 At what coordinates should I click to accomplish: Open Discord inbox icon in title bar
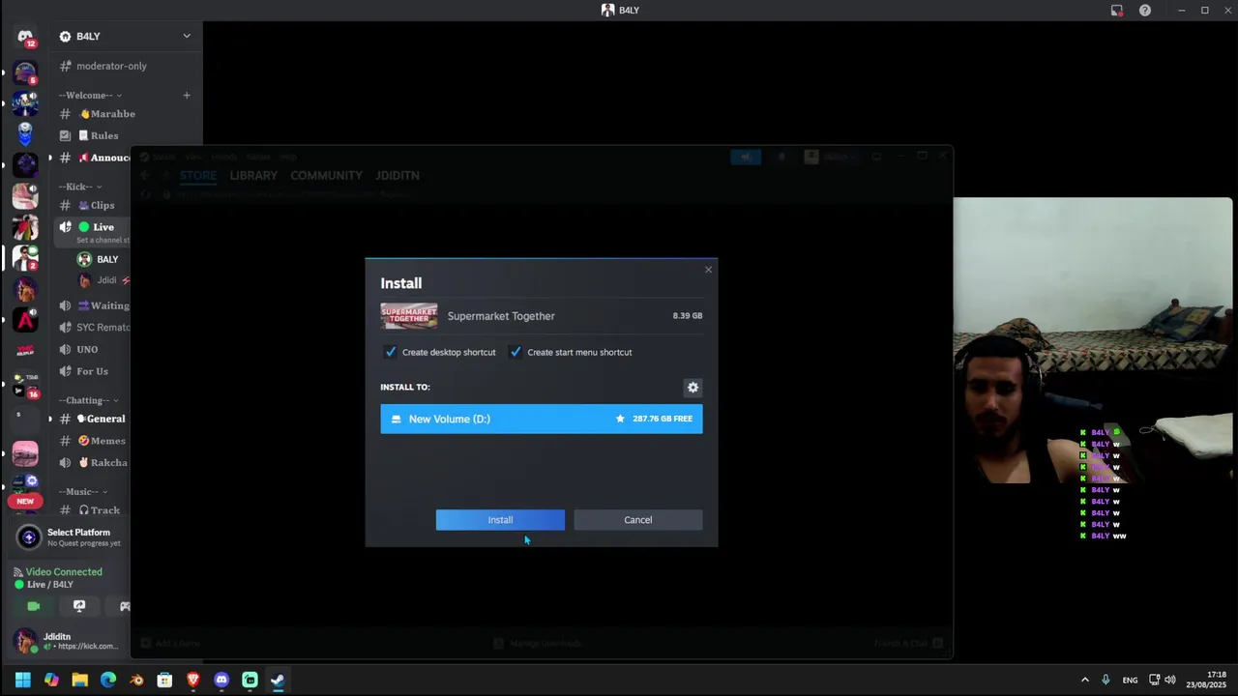click(1117, 11)
